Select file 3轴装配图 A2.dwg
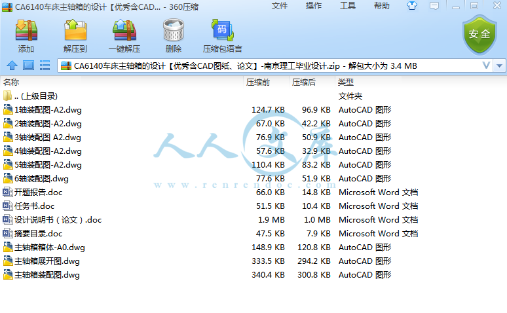The width and height of the screenshot is (507, 313). coord(254,138)
